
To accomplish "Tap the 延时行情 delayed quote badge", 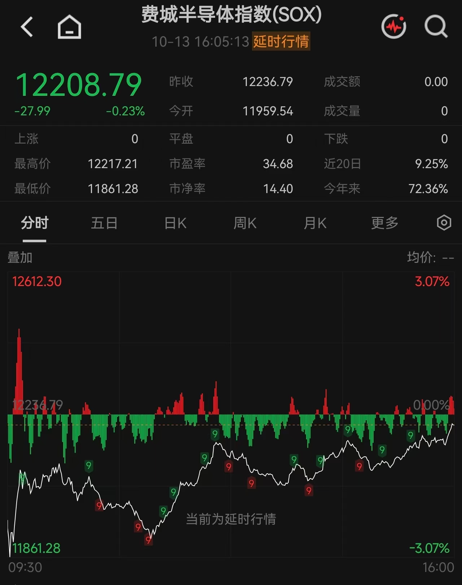I will click(281, 41).
